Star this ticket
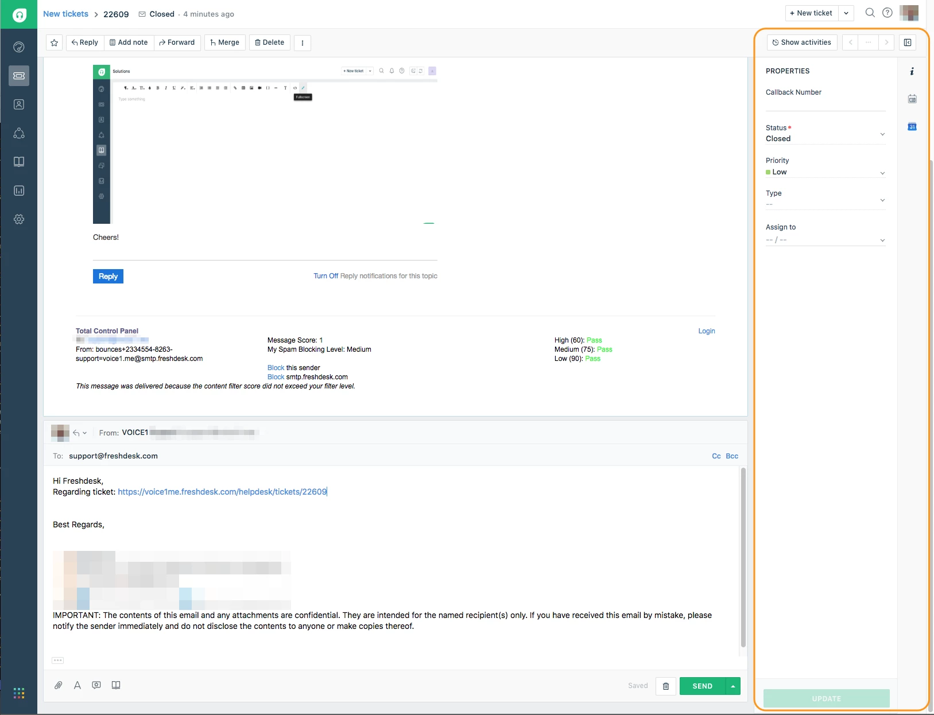Viewport: 934px width, 715px height. pos(55,42)
